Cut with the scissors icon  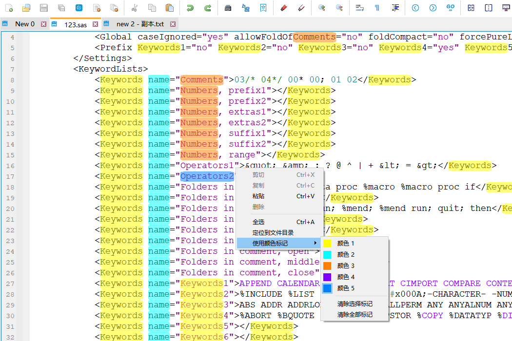coord(134,8)
